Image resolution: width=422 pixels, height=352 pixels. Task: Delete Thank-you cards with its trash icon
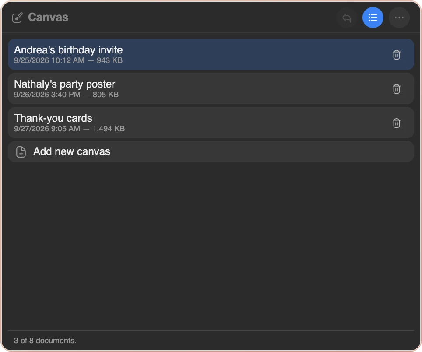pos(397,123)
